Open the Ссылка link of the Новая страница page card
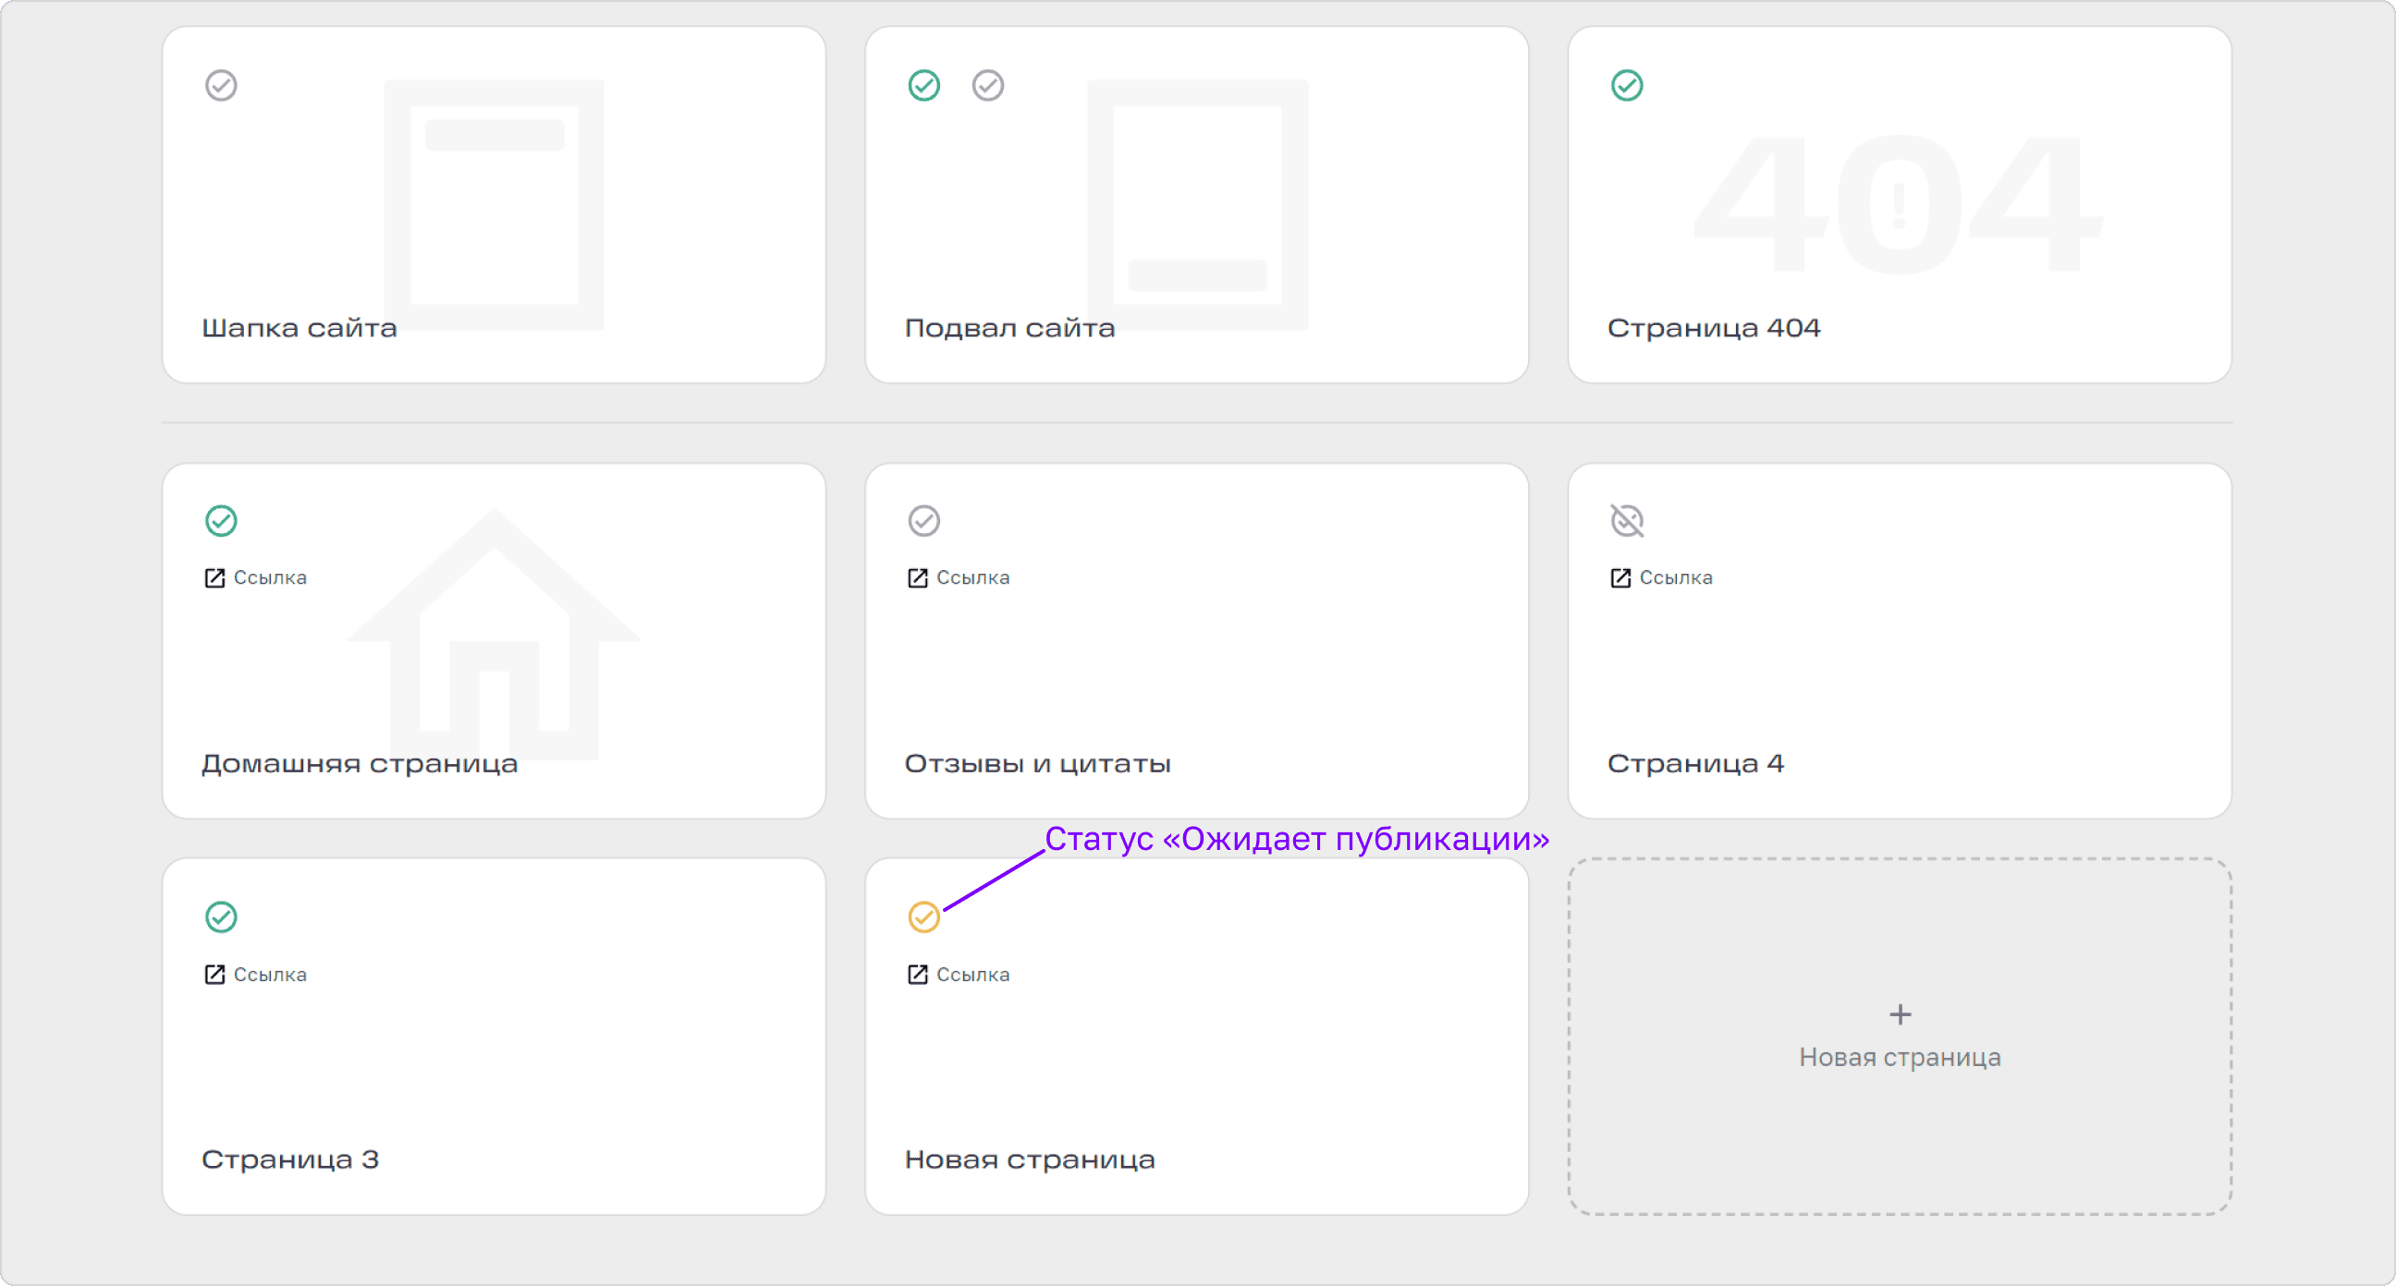The height and width of the screenshot is (1286, 2396). pos(972,975)
